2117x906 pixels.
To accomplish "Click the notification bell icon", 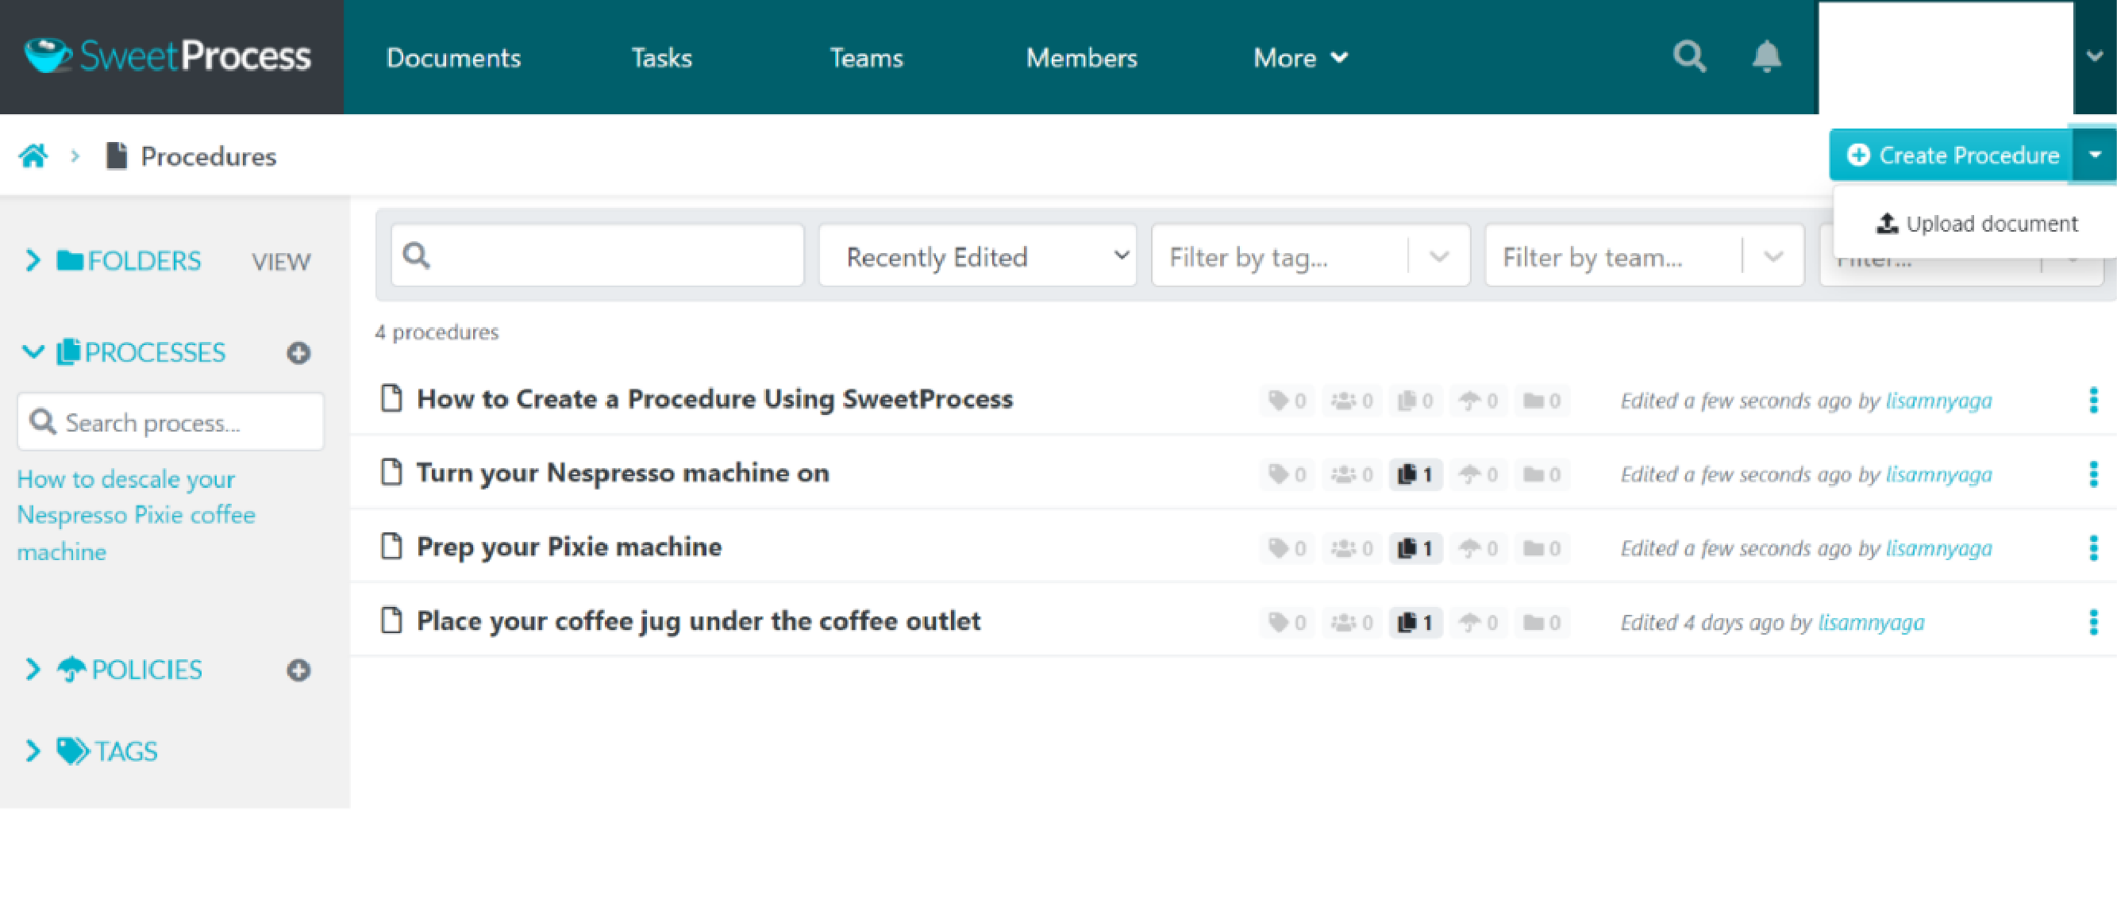I will (1766, 56).
